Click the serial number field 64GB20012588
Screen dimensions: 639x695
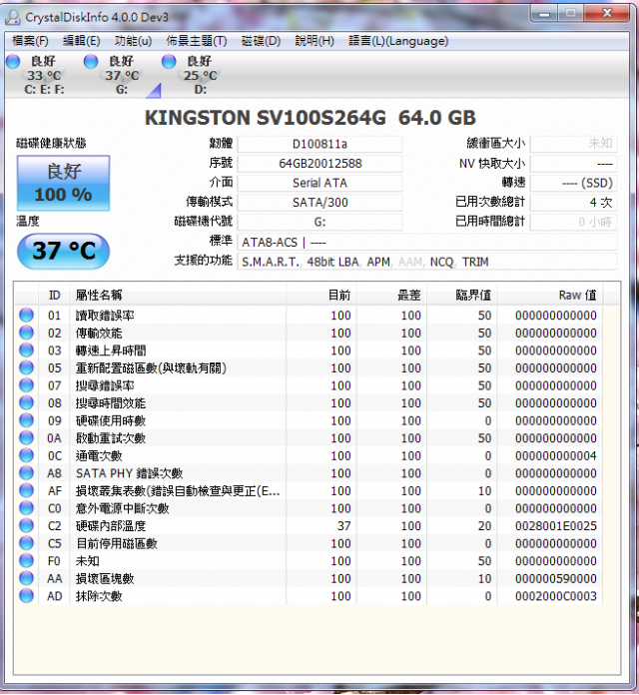click(319, 164)
